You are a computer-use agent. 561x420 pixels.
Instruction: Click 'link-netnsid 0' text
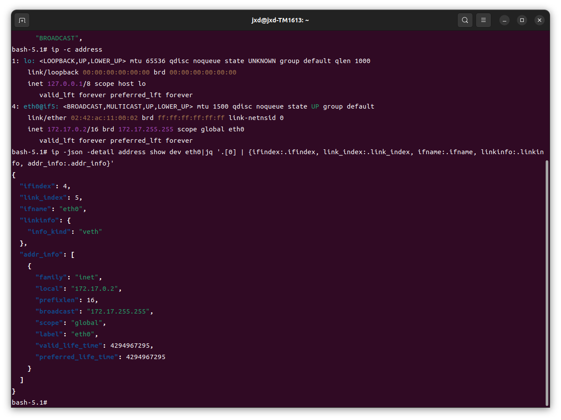point(256,118)
